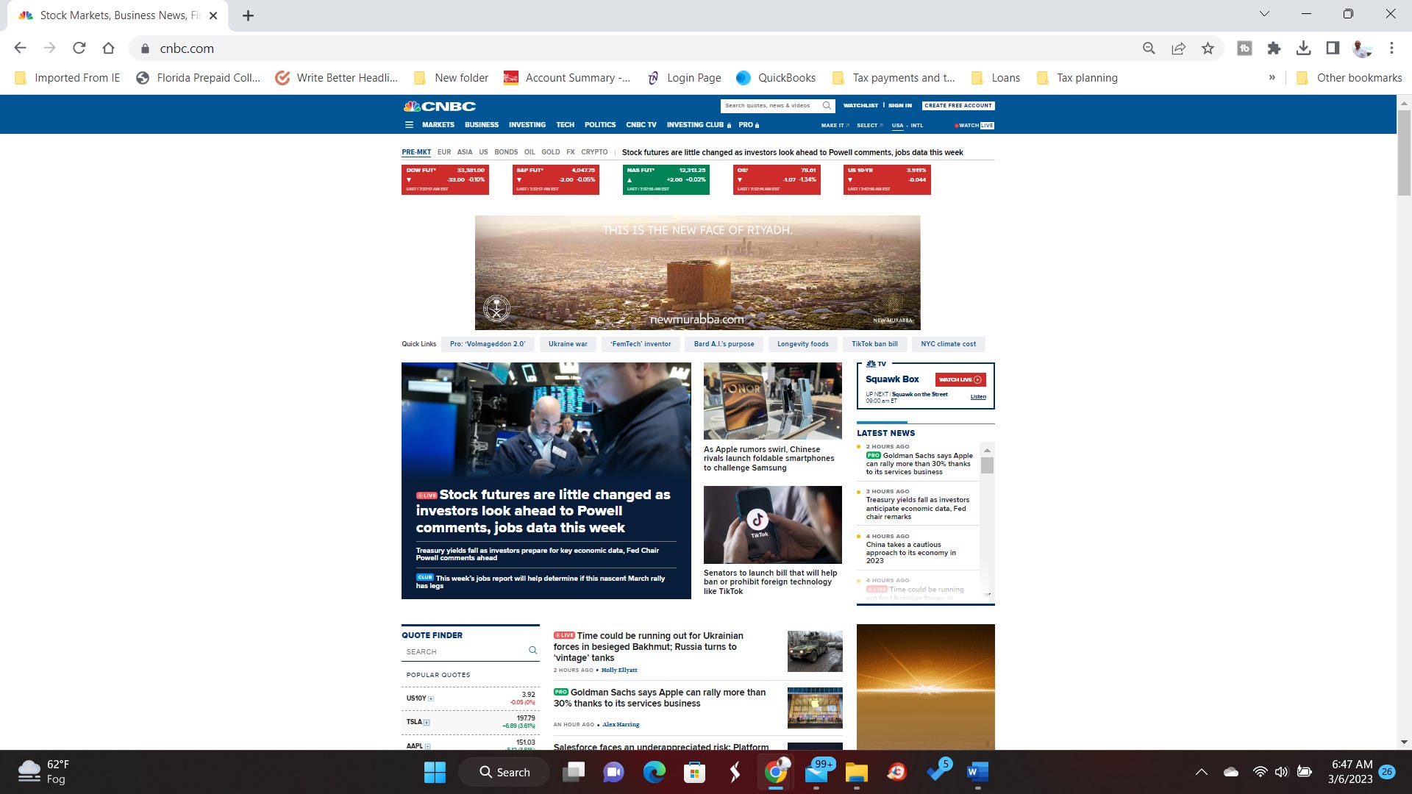The image size is (1412, 794).
Task: Show more bookmarks with the chevron
Action: pos(1272,77)
